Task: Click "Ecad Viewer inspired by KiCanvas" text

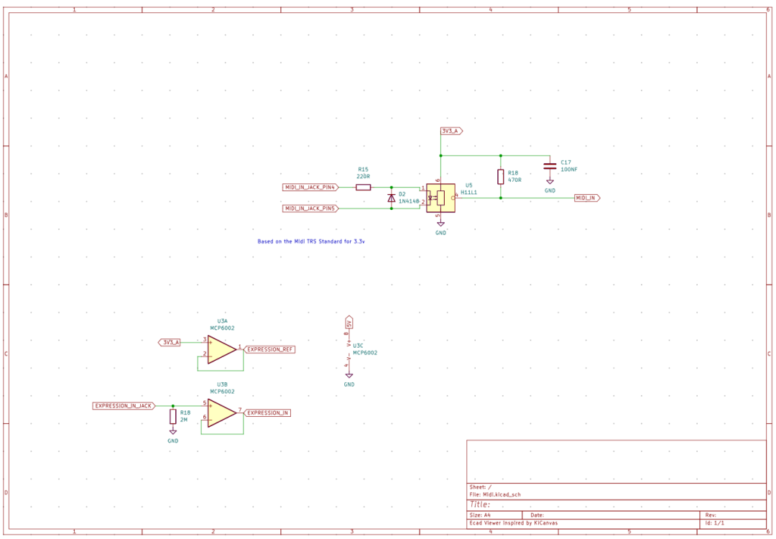Action: coord(513,523)
